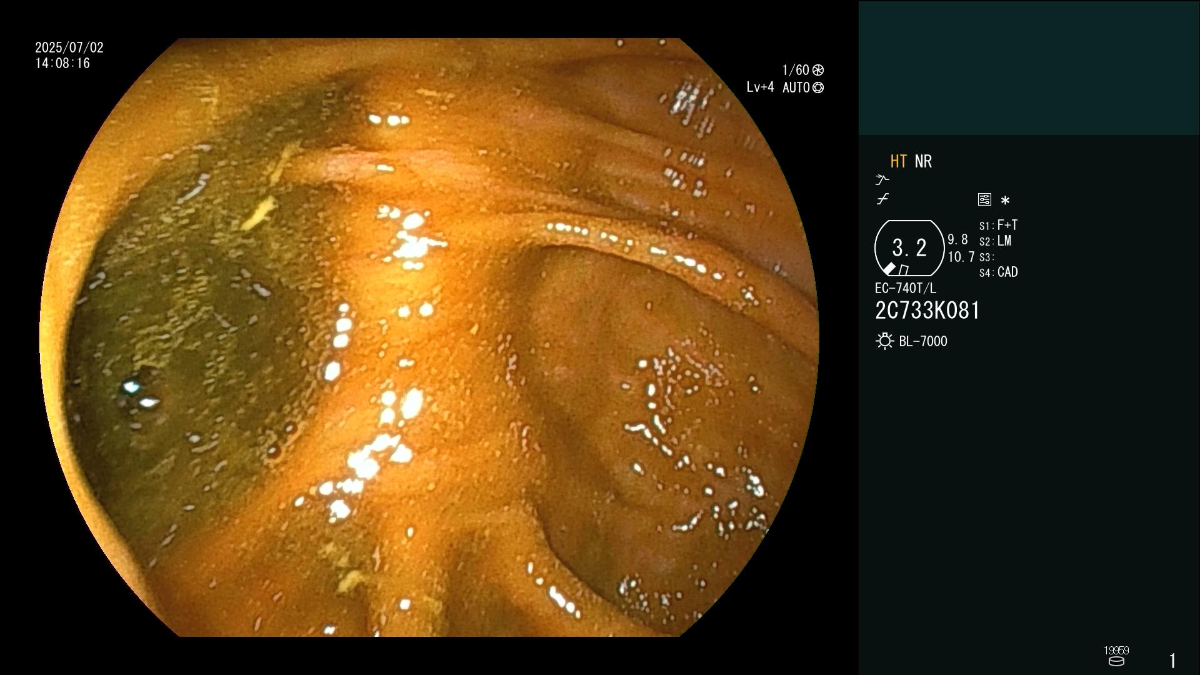
Task: Select the empty S3 switch slot
Action: (x=987, y=257)
